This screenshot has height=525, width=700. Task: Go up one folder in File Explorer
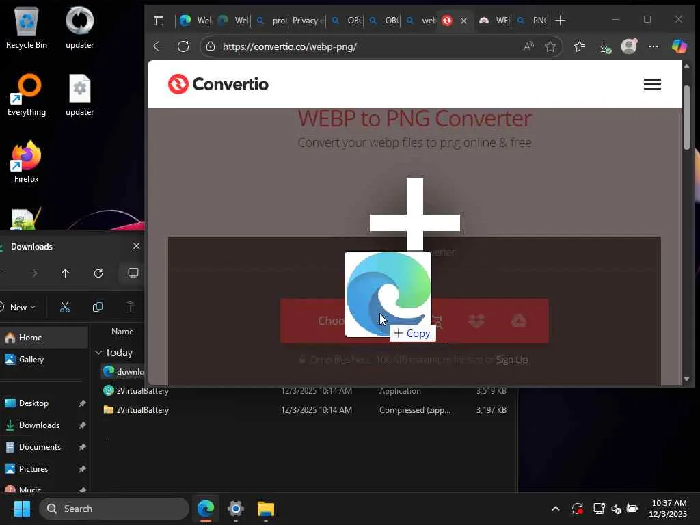[x=65, y=273]
